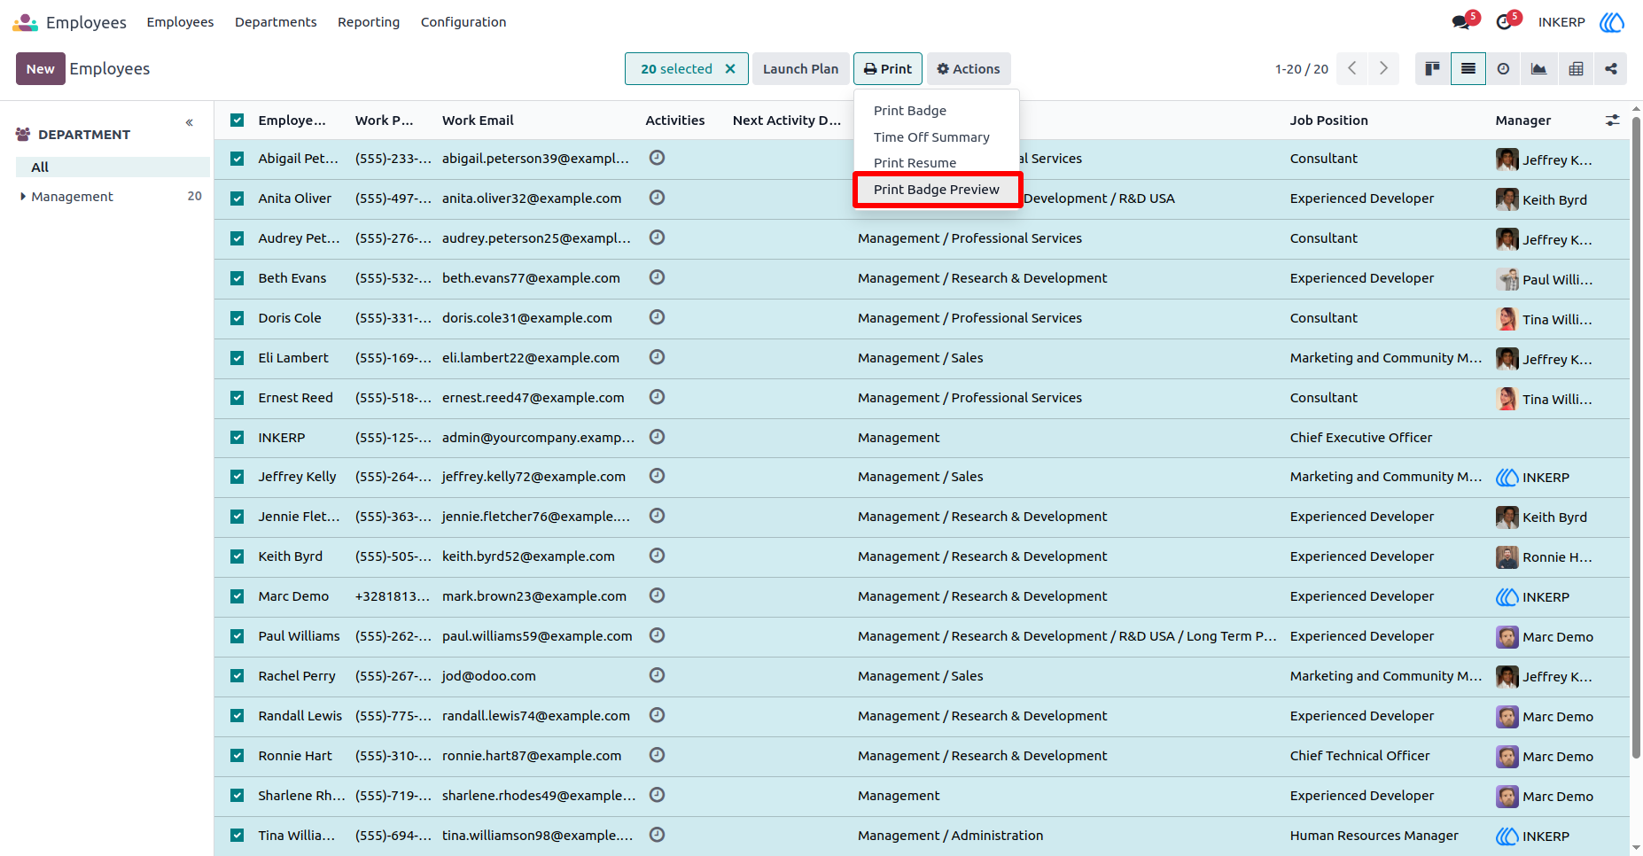Switch to Kanban view
The width and height of the screenshot is (1643, 856).
point(1433,69)
